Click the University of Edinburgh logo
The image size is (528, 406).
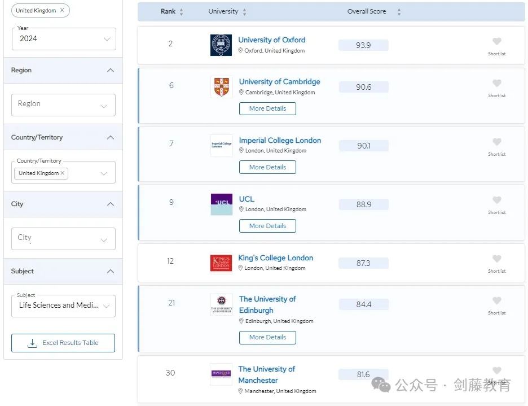pyautogui.click(x=222, y=304)
